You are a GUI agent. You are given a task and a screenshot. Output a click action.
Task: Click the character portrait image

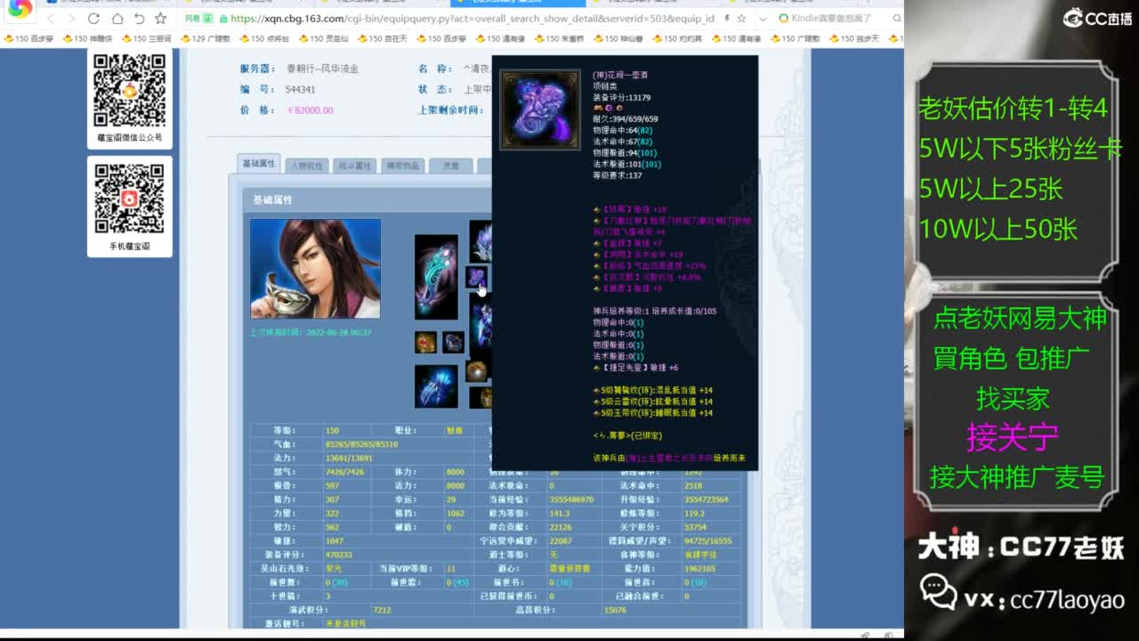315,268
